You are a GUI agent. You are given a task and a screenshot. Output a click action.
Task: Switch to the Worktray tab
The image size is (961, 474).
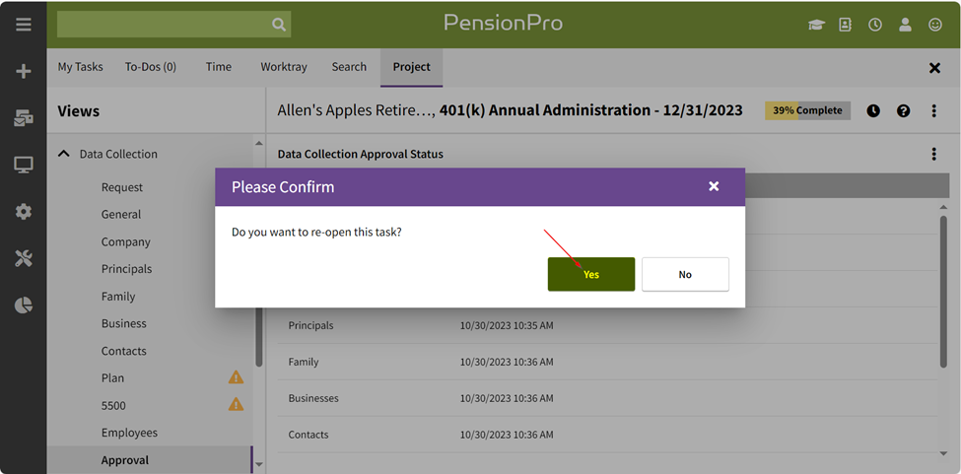[x=284, y=67]
